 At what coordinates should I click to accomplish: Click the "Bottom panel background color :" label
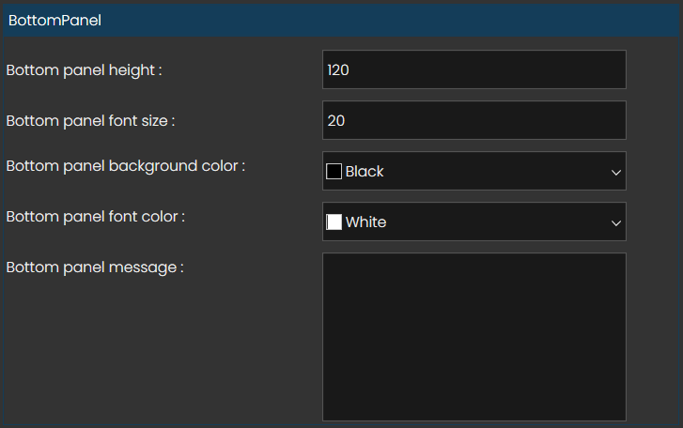125,166
